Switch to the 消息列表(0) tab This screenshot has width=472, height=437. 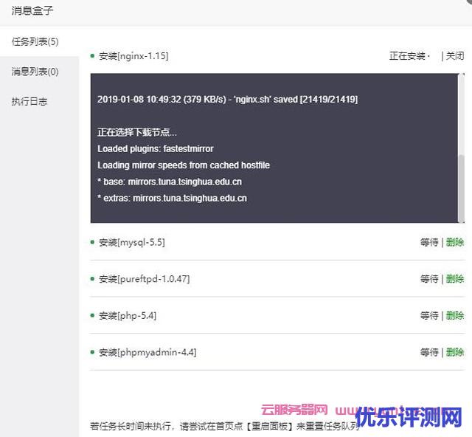39,72
